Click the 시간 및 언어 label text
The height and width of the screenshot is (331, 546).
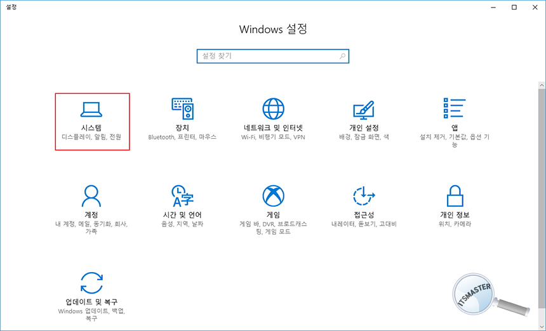click(x=182, y=215)
